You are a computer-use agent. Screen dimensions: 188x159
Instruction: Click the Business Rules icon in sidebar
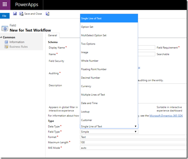coord(6,47)
